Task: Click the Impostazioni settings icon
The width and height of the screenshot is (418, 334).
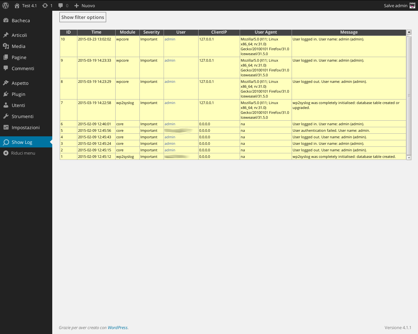Action: (x=6, y=127)
